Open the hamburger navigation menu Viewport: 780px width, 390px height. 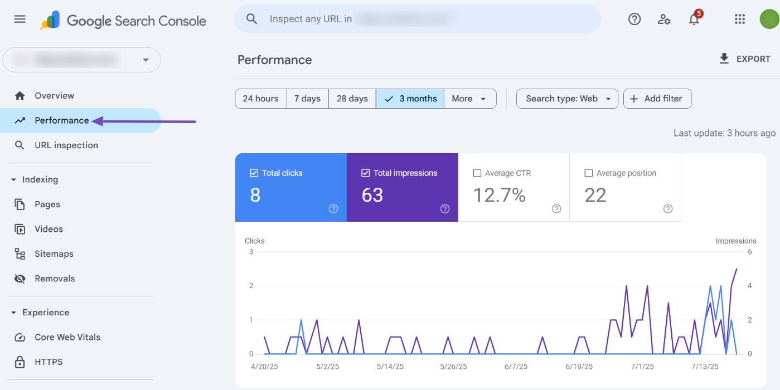(20, 18)
